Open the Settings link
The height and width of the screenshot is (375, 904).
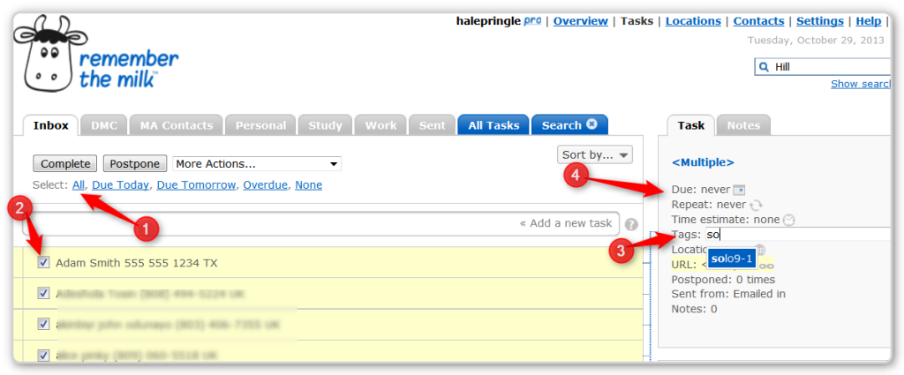[x=820, y=21]
